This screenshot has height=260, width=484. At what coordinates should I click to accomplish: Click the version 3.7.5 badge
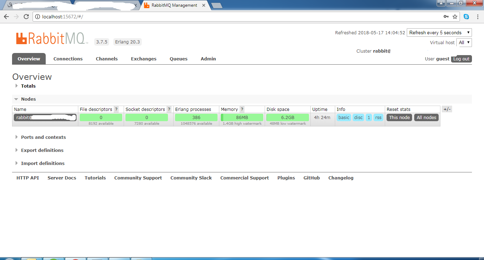[x=102, y=42]
